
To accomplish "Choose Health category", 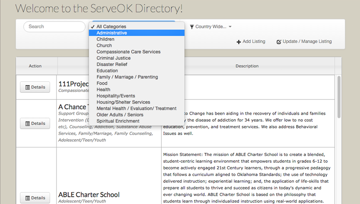I will [136, 90].
